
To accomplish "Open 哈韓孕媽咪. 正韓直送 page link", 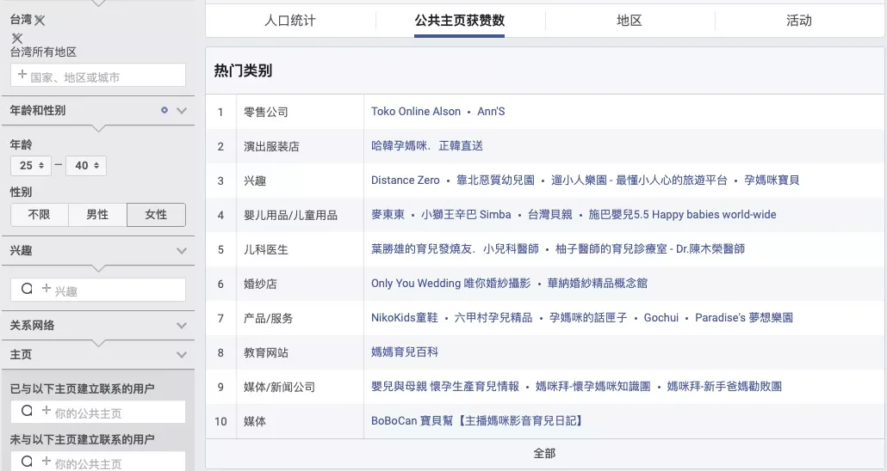I will click(427, 146).
